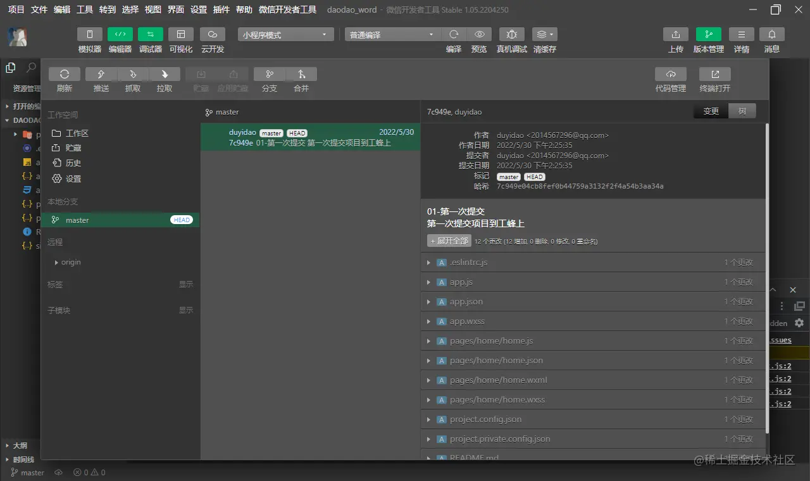Expand the origin remote node
The width and height of the screenshot is (810, 481).
point(56,262)
